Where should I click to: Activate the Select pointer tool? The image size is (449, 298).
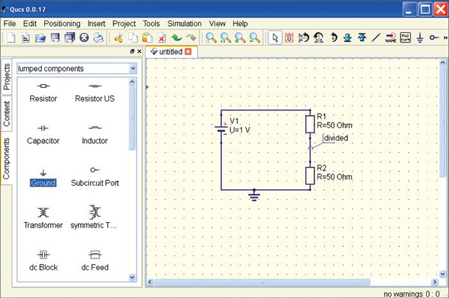275,38
